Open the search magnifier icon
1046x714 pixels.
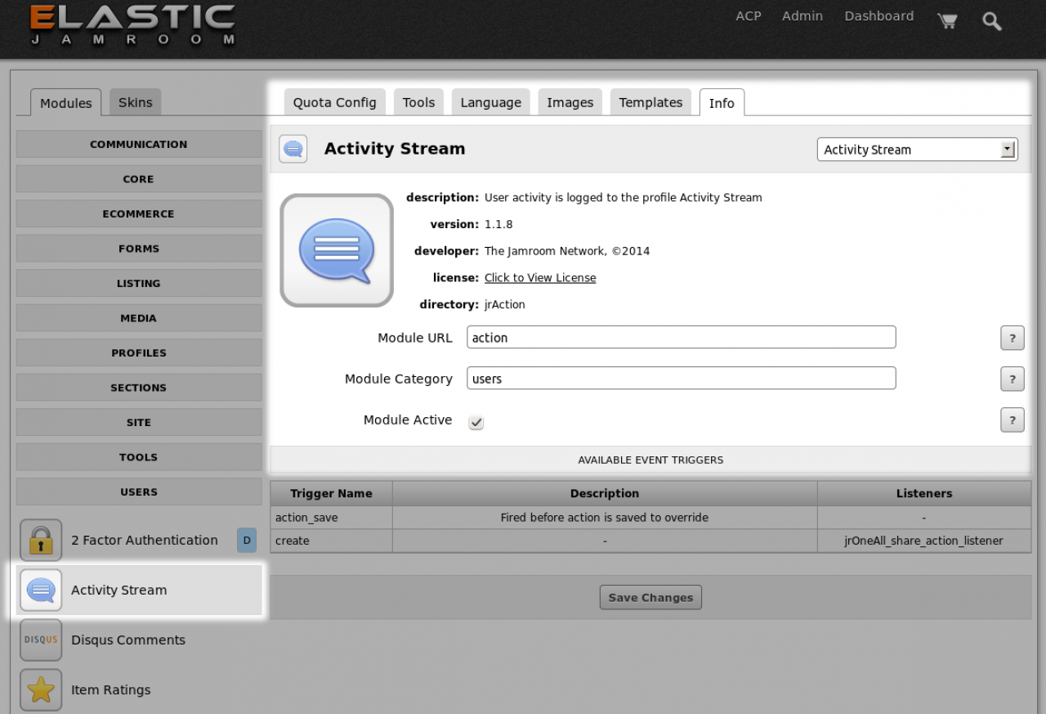(991, 21)
